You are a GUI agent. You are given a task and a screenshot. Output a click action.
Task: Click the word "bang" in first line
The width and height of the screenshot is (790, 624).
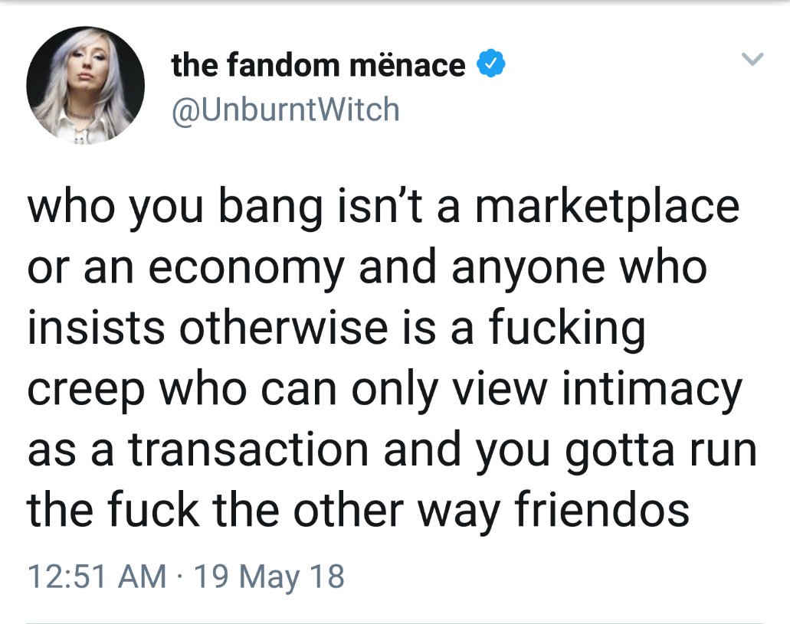(x=271, y=208)
